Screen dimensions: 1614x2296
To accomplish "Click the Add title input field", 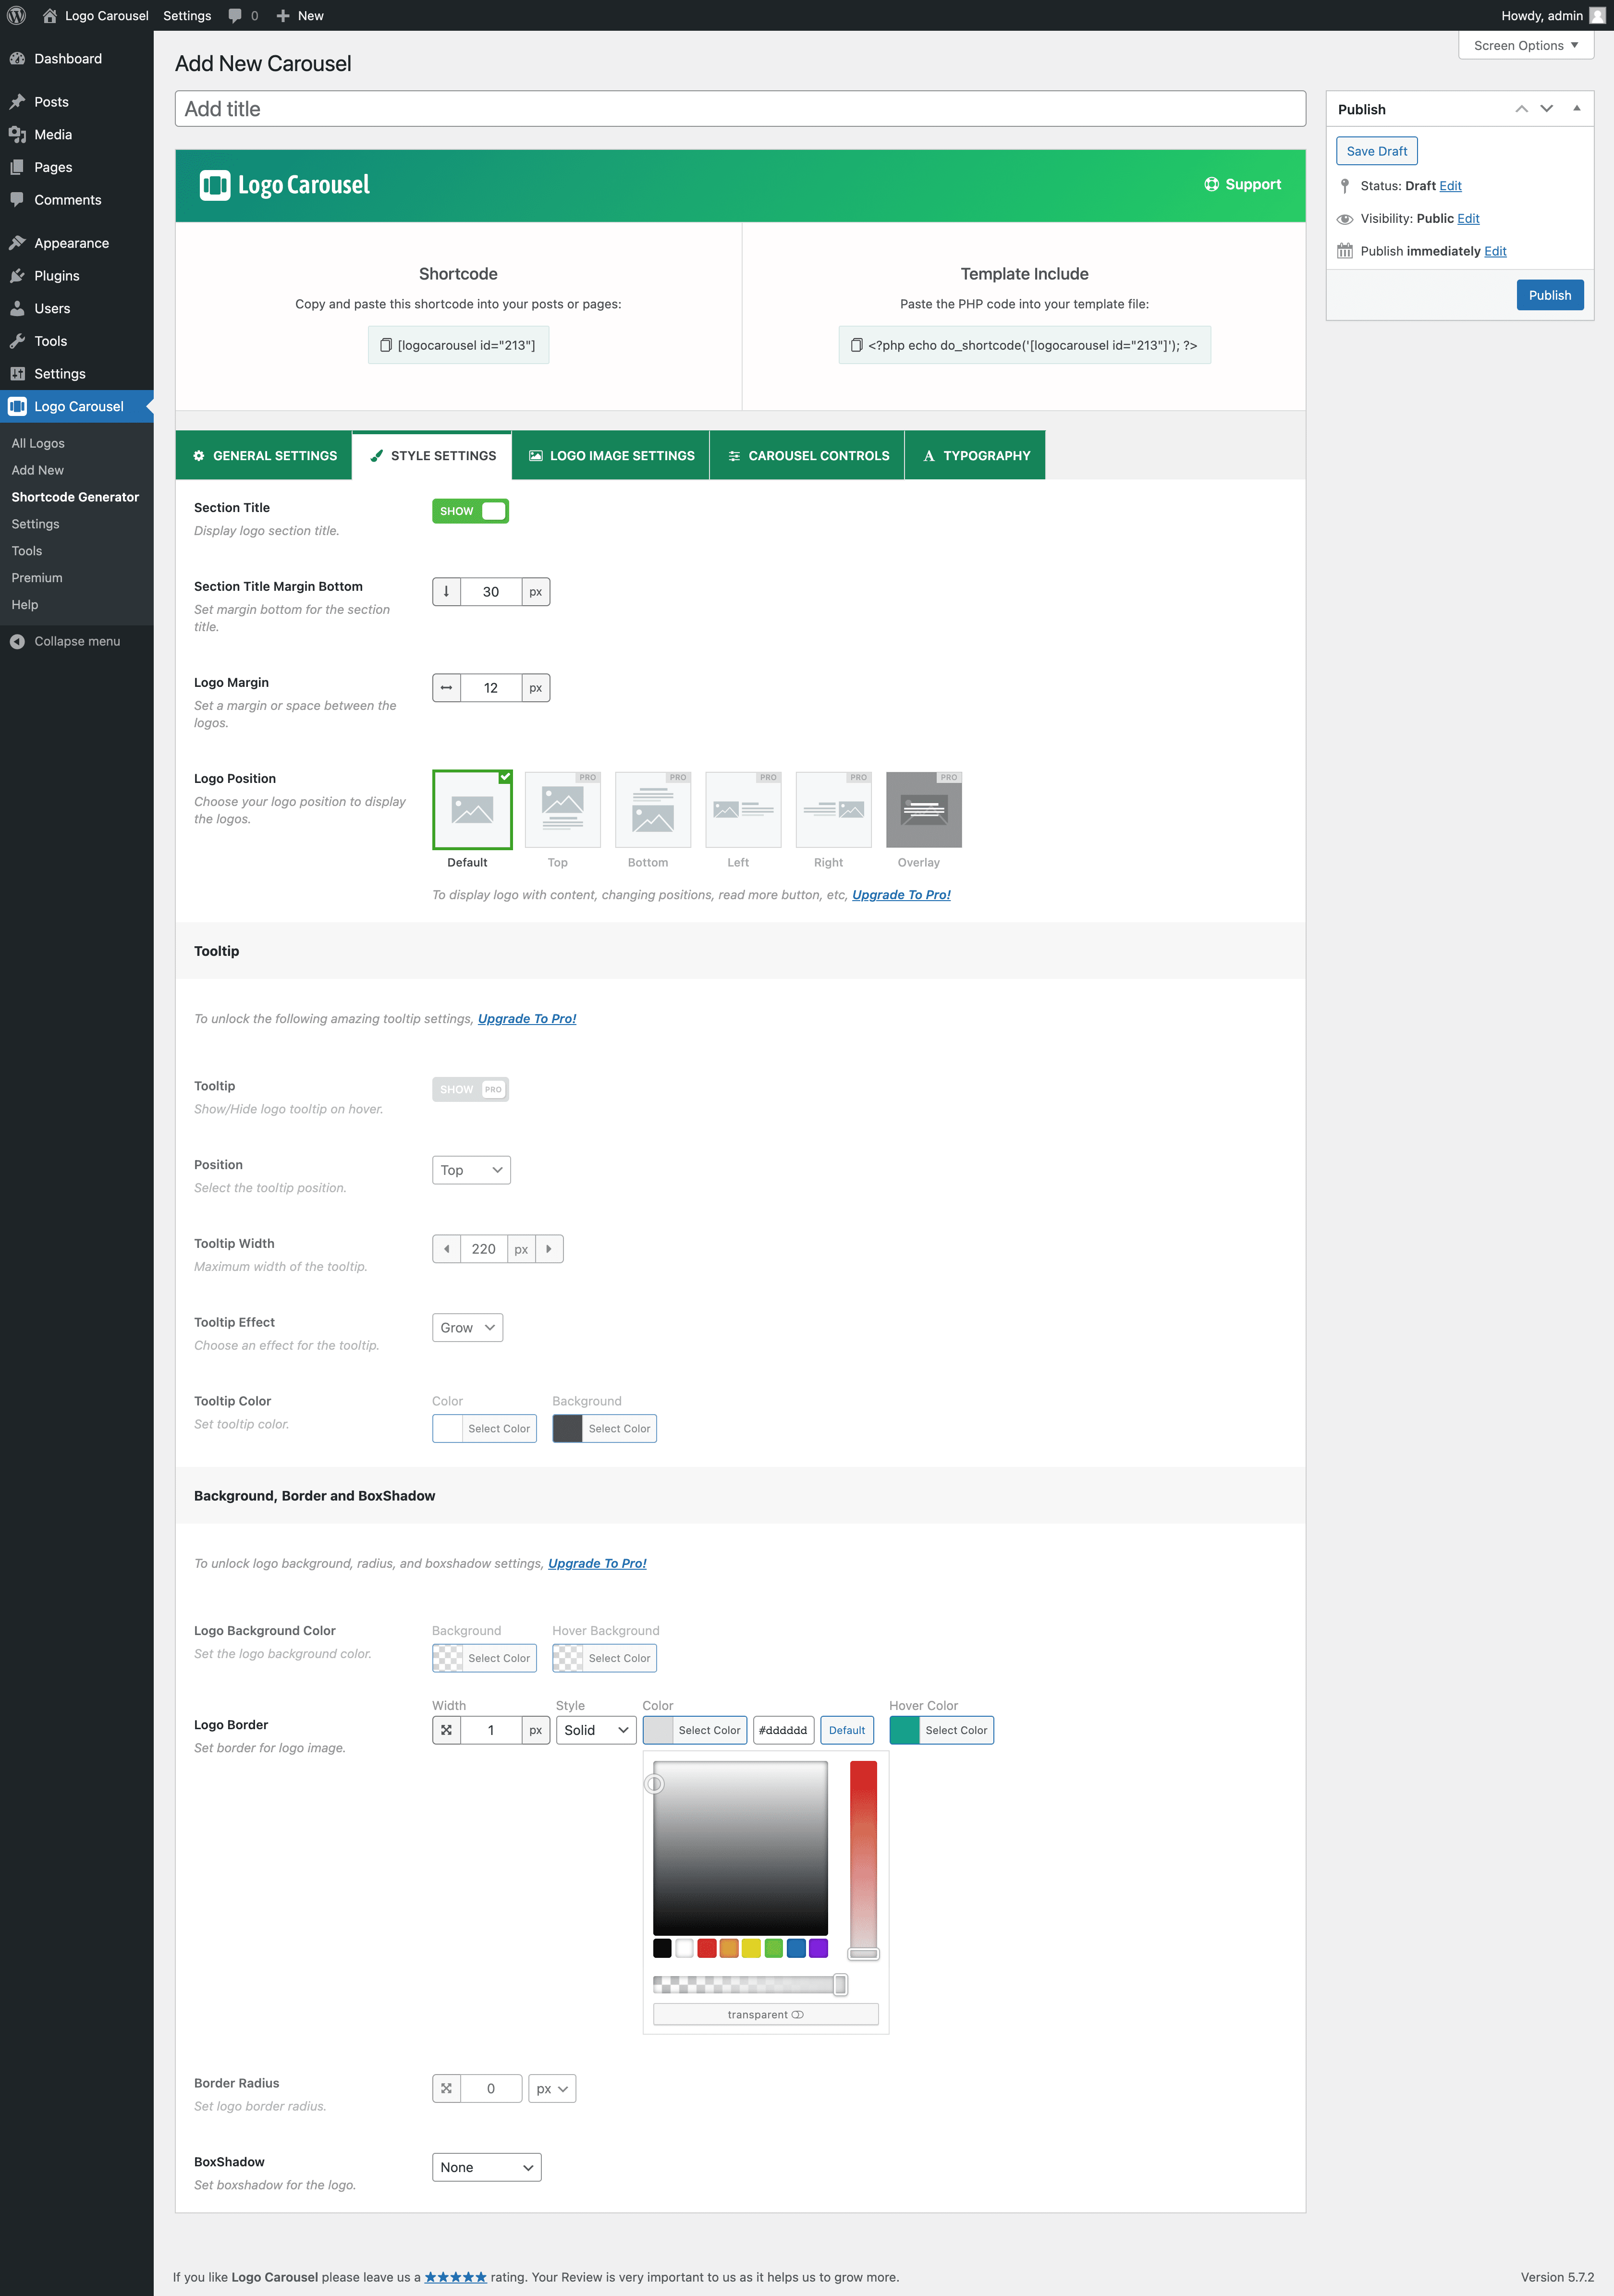I will 740,109.
